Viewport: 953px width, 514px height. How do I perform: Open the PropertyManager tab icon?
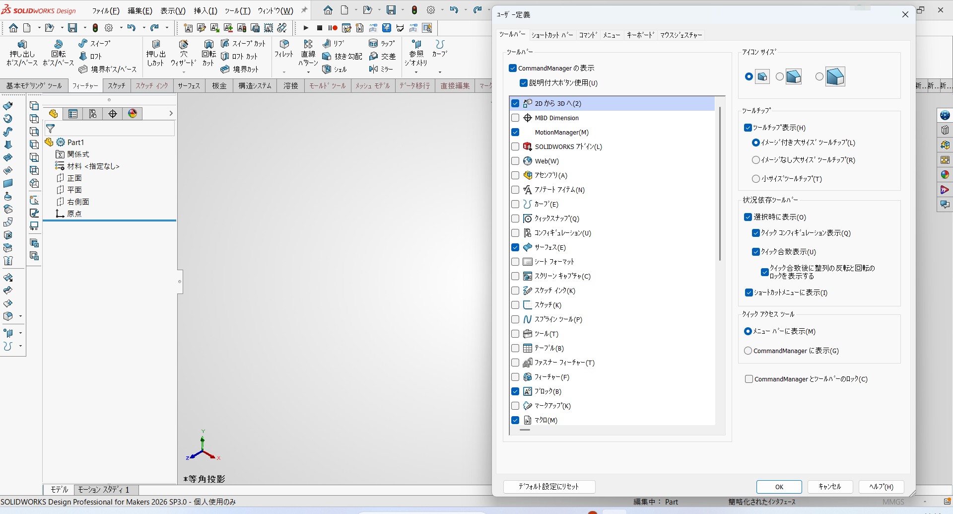click(x=73, y=114)
